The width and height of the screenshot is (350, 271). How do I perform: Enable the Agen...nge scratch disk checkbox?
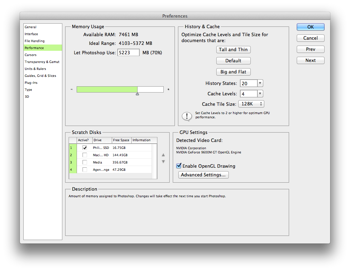coord(85,170)
